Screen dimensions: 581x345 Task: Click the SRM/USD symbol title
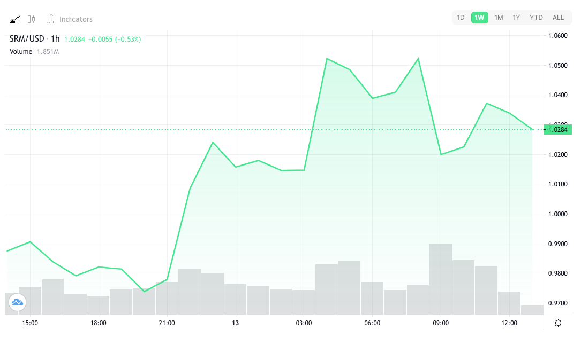(x=27, y=39)
